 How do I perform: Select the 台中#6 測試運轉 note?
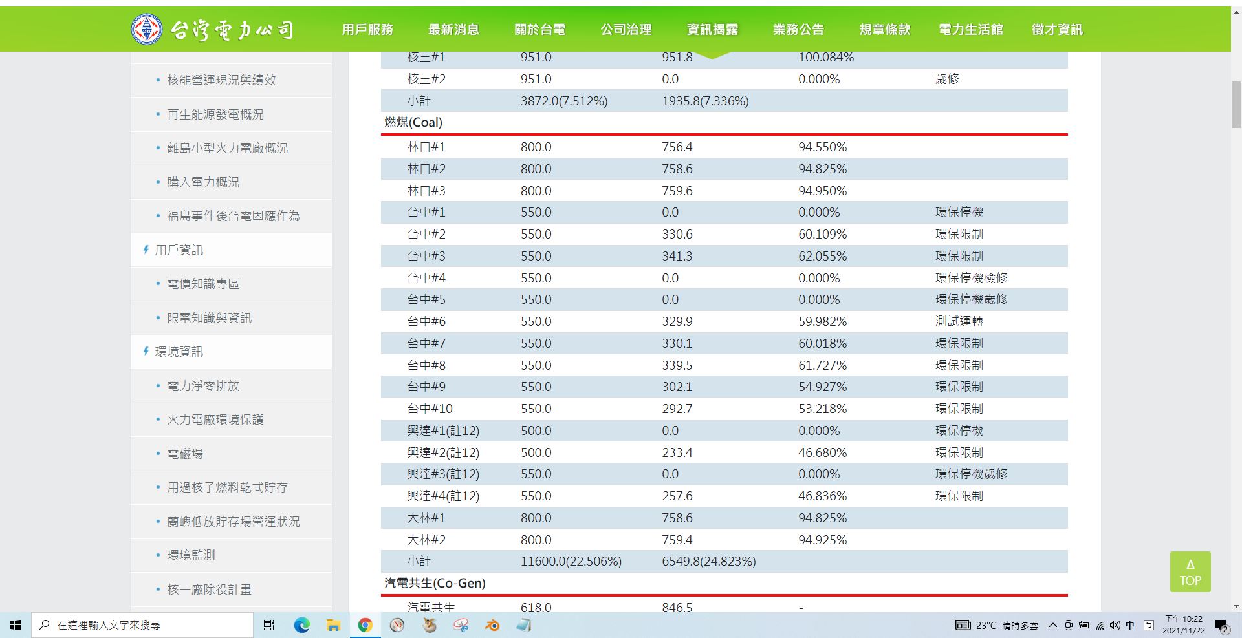(x=959, y=321)
